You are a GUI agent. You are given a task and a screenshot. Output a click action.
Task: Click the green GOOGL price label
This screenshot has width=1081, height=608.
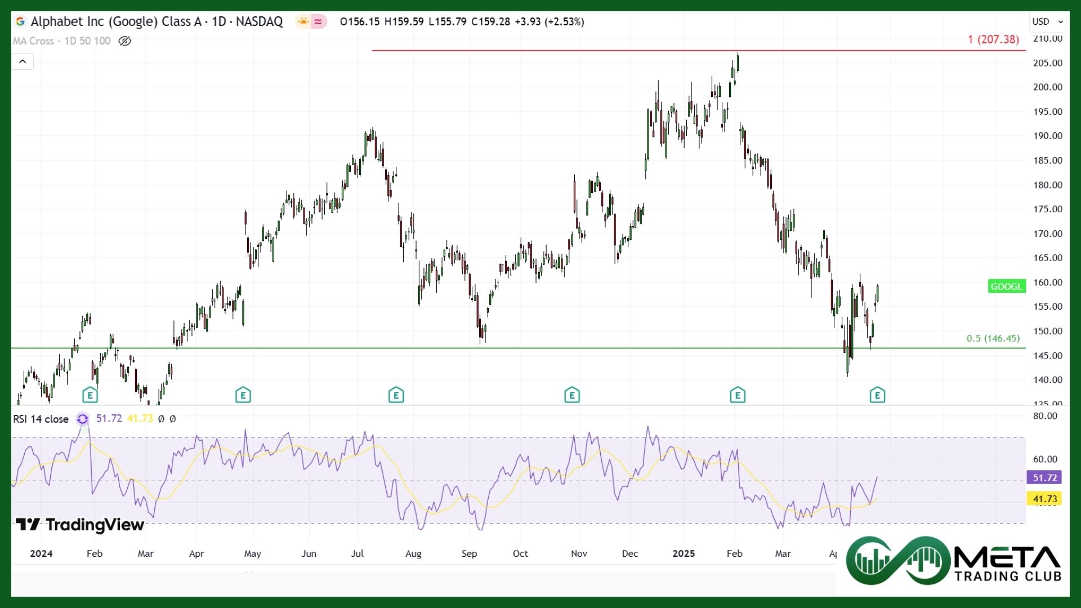tap(1006, 287)
